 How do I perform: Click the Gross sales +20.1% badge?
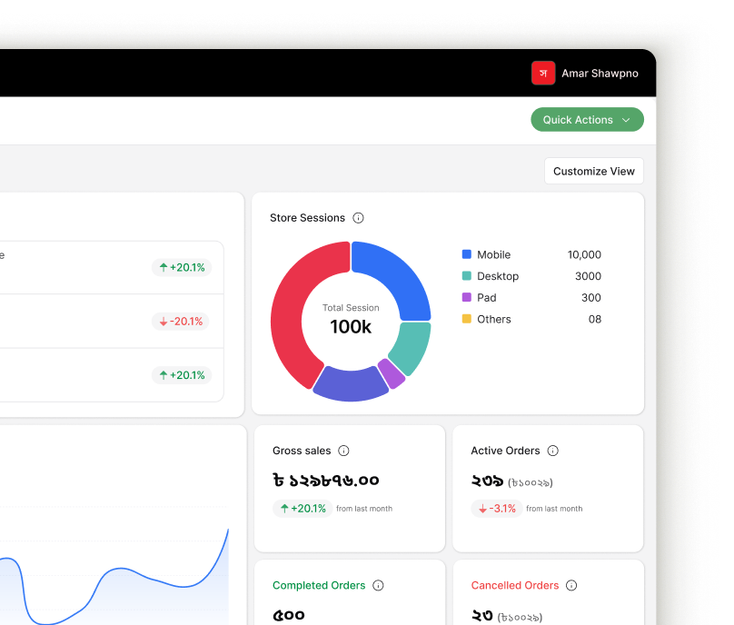pos(303,509)
